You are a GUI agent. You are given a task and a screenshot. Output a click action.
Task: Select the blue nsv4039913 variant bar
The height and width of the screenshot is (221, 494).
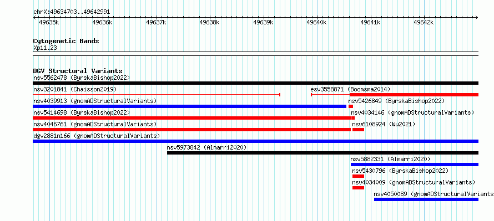[x=190, y=106]
